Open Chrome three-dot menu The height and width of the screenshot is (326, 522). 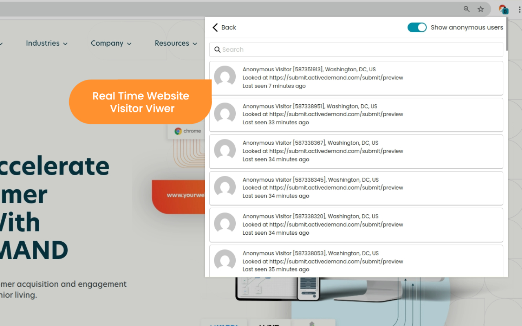point(519,9)
